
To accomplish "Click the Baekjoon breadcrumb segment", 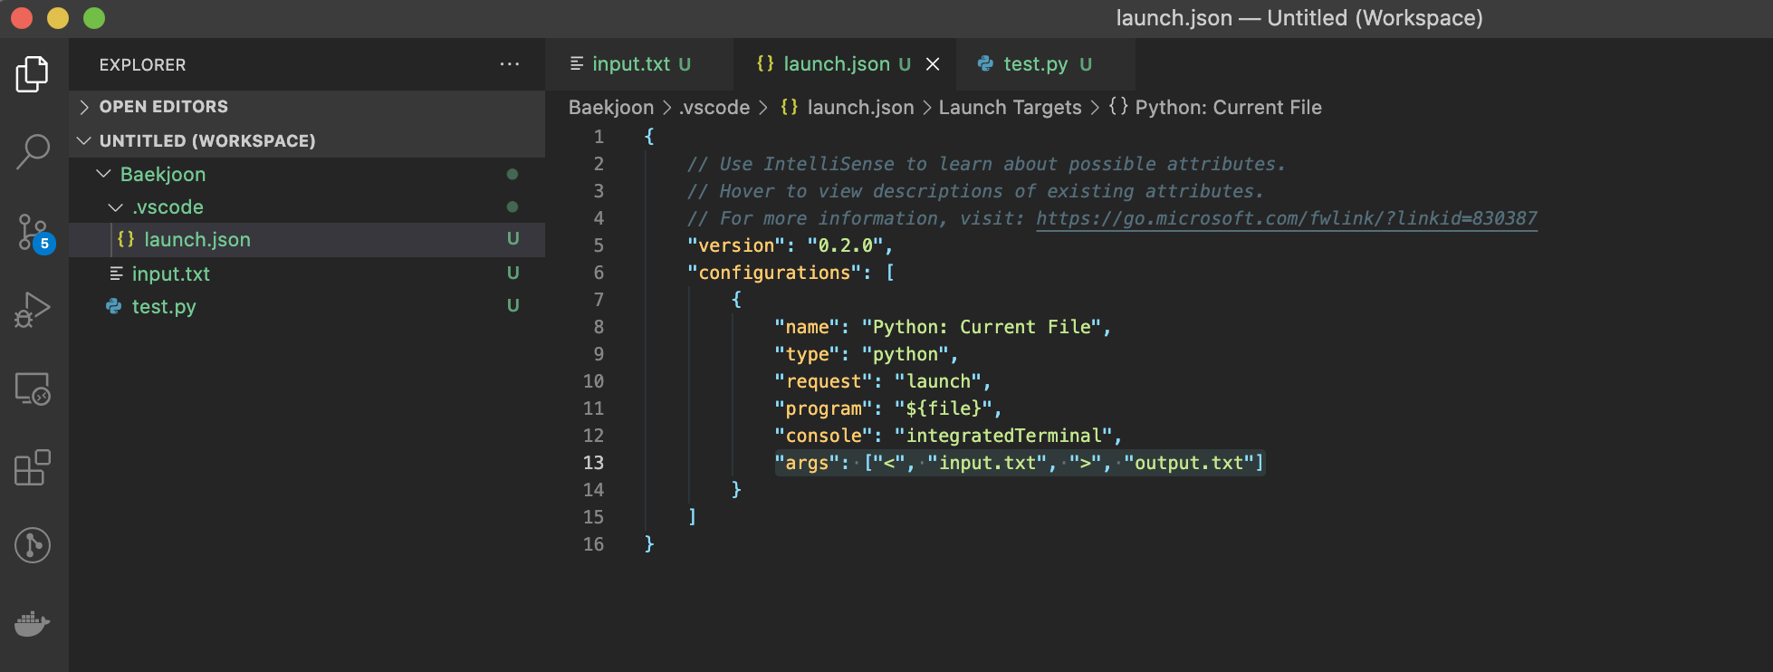I will point(611,107).
